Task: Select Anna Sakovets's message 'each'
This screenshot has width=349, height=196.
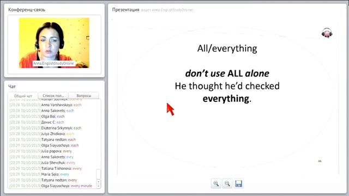Action: point(42,111)
